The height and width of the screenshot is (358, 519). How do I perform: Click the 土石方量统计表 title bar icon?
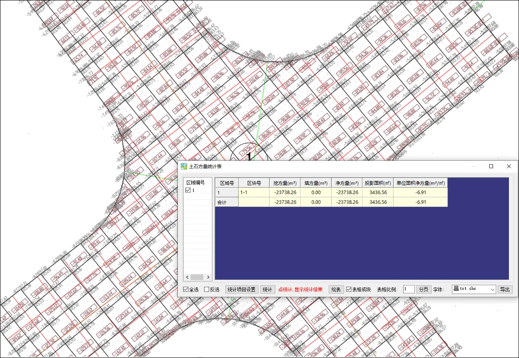(184, 166)
